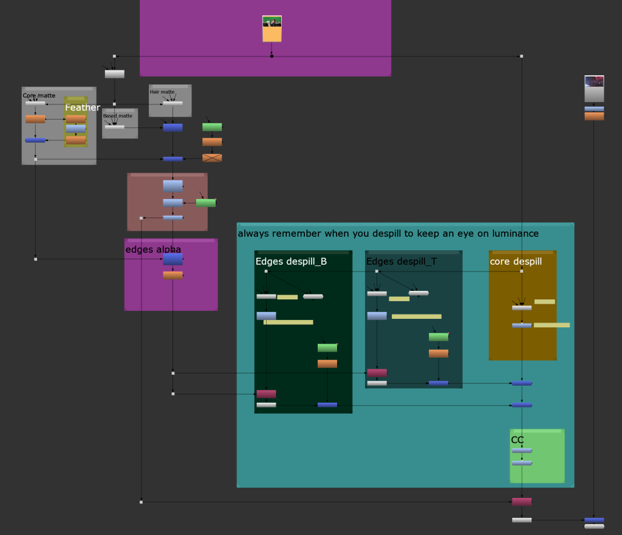Select the final rounded white node at bottom right
This screenshot has width=622, height=535.
click(594, 526)
